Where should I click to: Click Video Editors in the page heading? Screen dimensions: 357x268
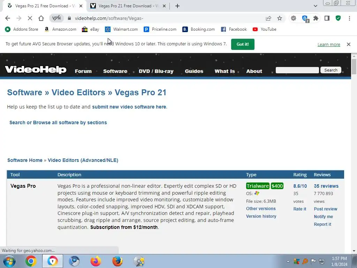coord(78,92)
